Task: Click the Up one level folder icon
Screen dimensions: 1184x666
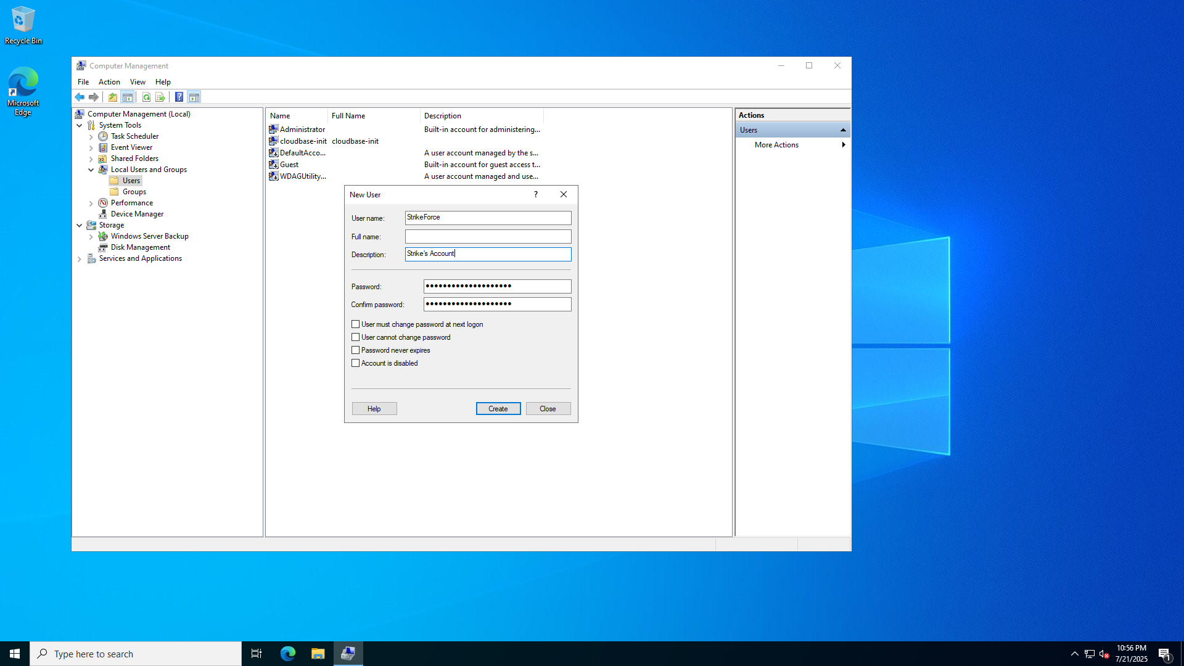Action: [113, 97]
